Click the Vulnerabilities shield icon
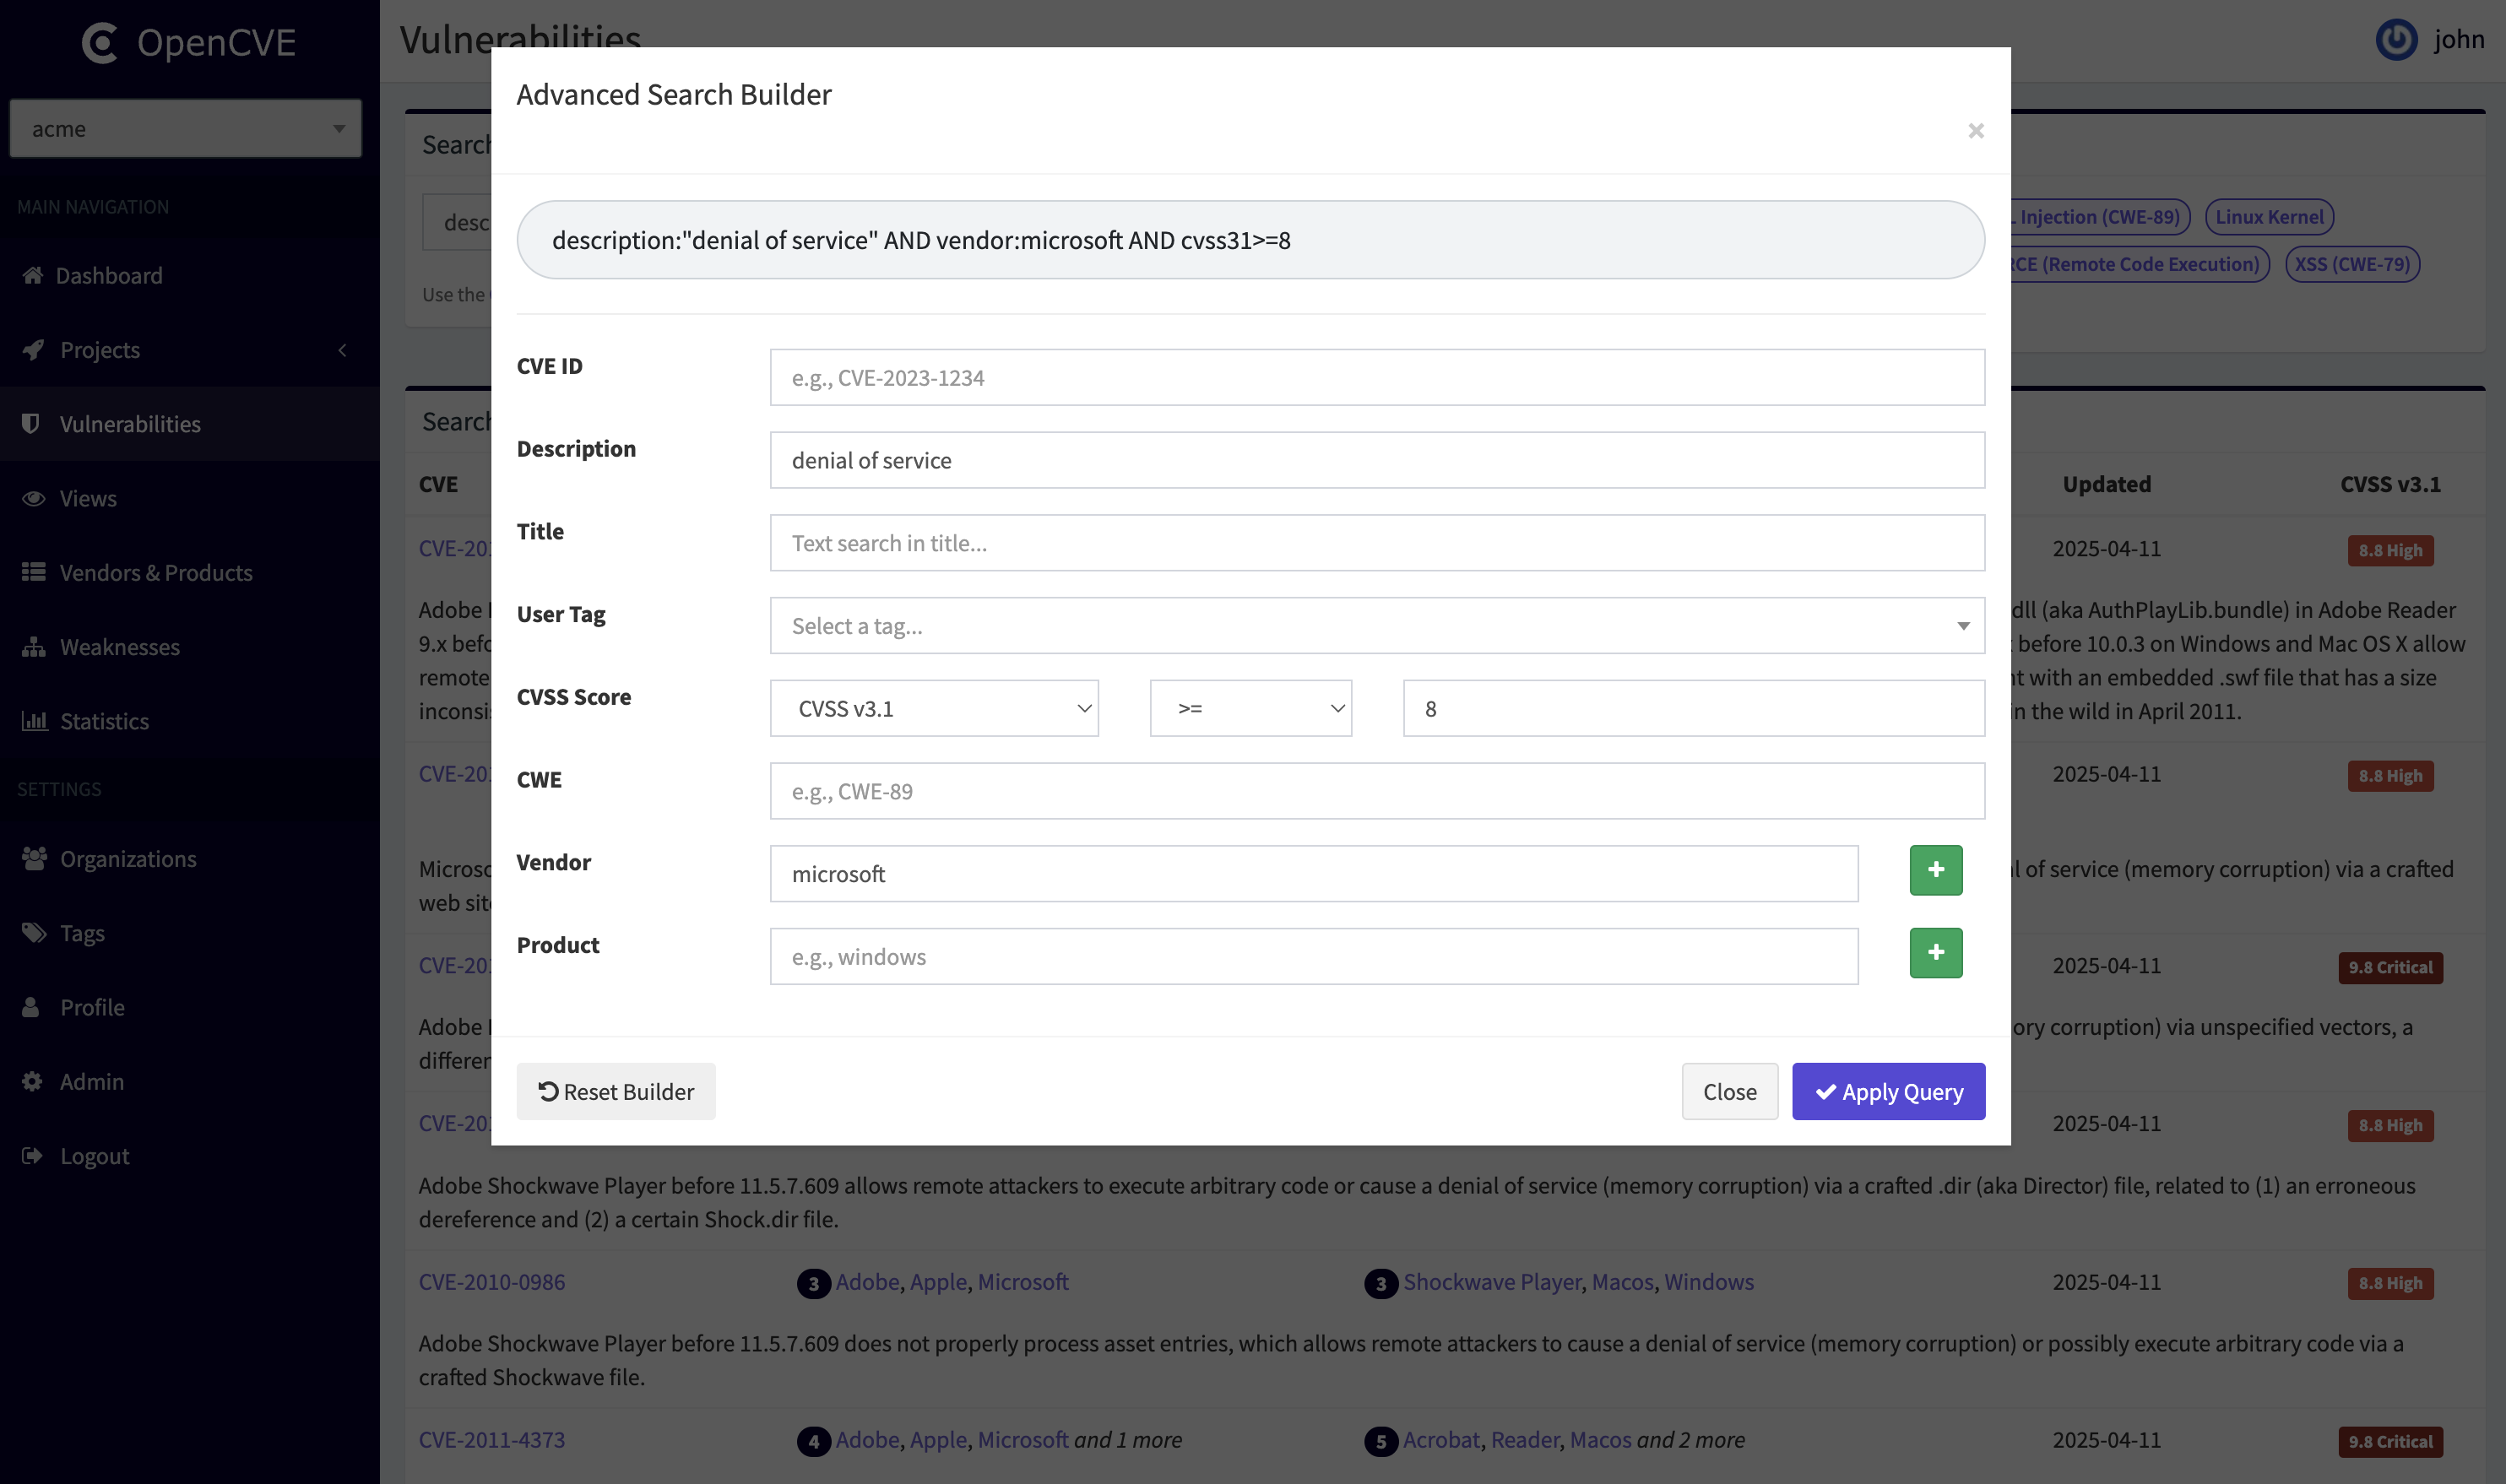Image resolution: width=2506 pixels, height=1484 pixels. pos(31,423)
